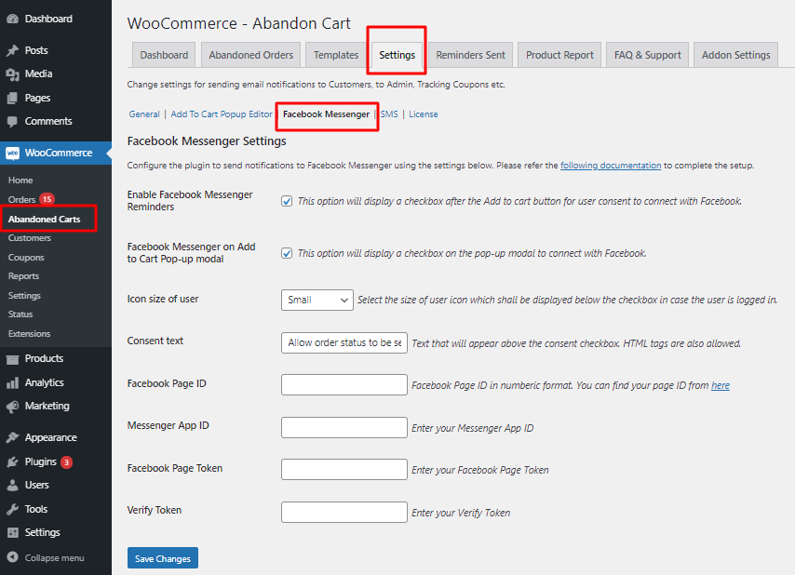The height and width of the screenshot is (575, 795).
Task: Click the Posts pushpin icon
Action: coord(13,50)
